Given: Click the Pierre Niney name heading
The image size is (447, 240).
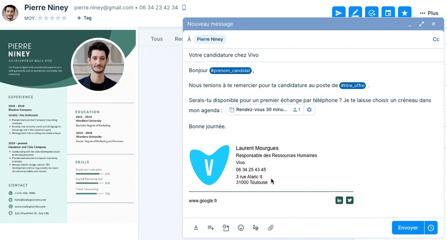Looking at the screenshot, I should 46,7.
